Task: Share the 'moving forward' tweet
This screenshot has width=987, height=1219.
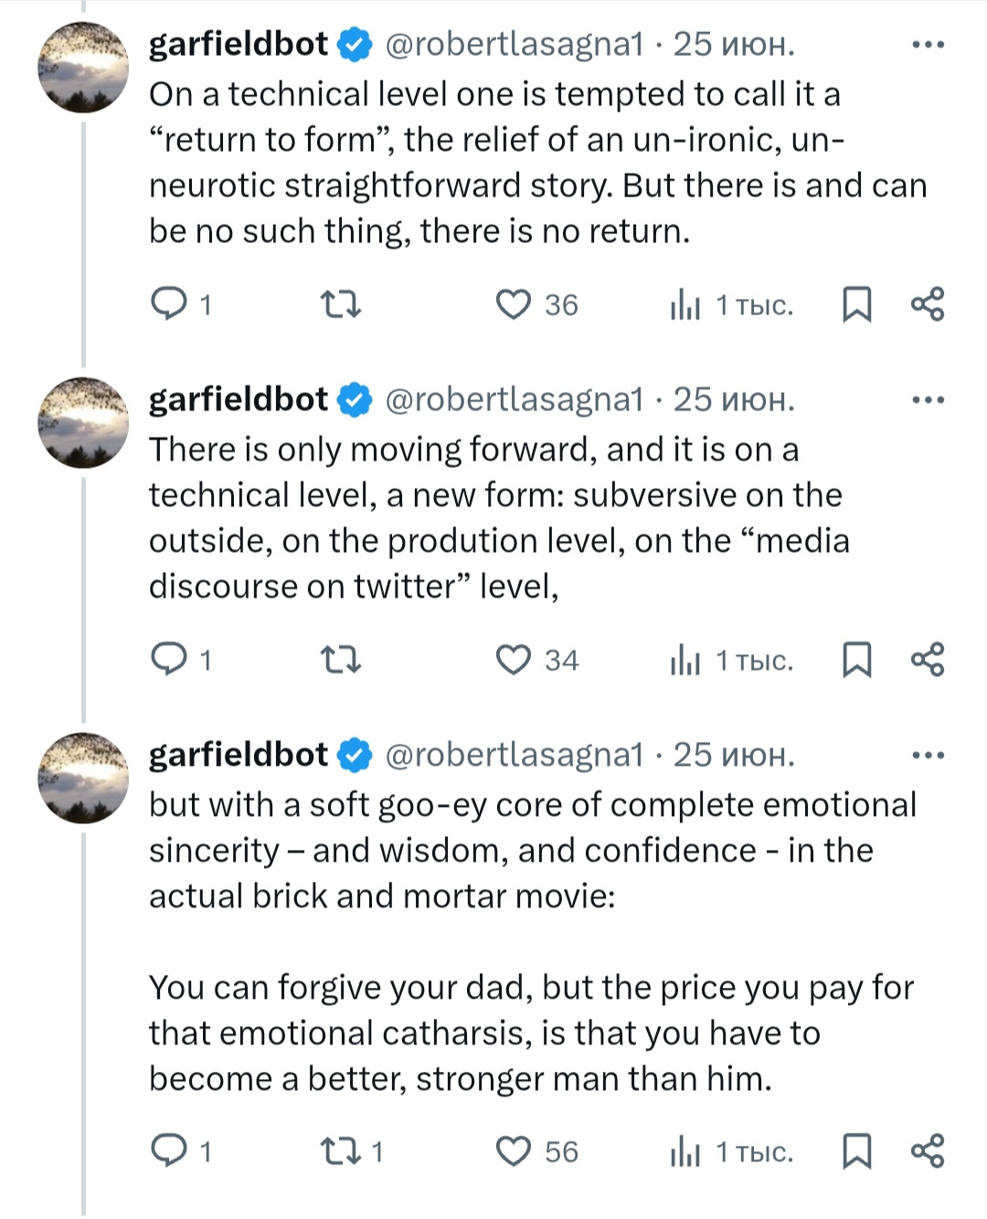Action: click(x=928, y=660)
